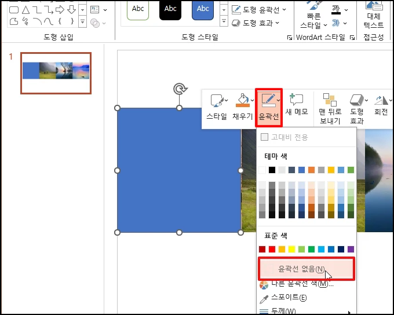Apply the blue Abc shape style
The width and height of the screenshot is (394, 315).
pyautogui.click(x=203, y=10)
